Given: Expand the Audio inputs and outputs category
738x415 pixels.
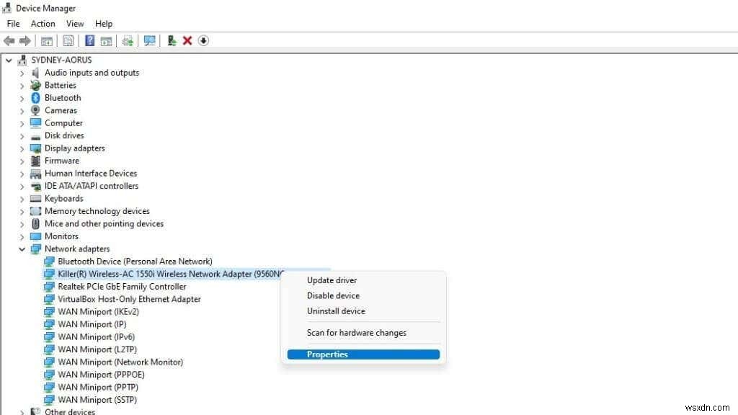Looking at the screenshot, I should click(x=22, y=72).
